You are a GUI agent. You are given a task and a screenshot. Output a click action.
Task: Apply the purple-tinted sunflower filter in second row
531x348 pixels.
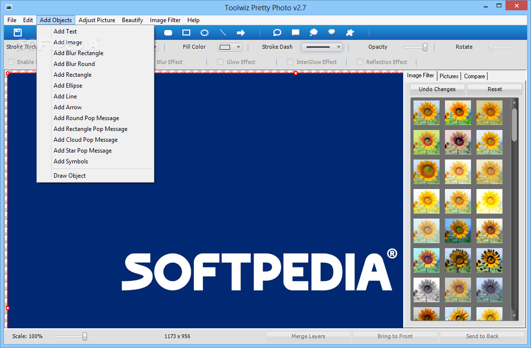click(458, 142)
